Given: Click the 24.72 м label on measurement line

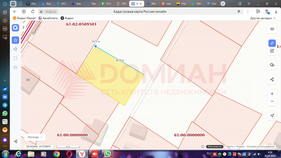Looking at the screenshot, I should point(120,60).
